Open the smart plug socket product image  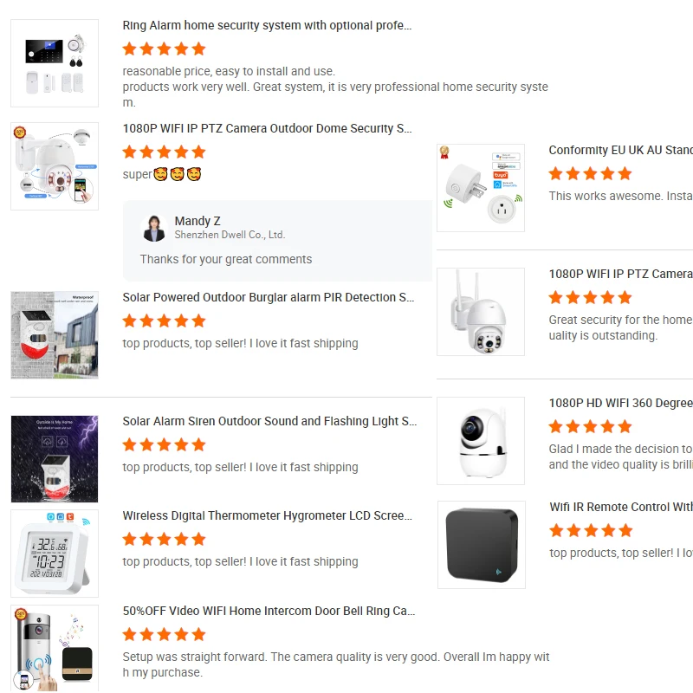point(481,188)
